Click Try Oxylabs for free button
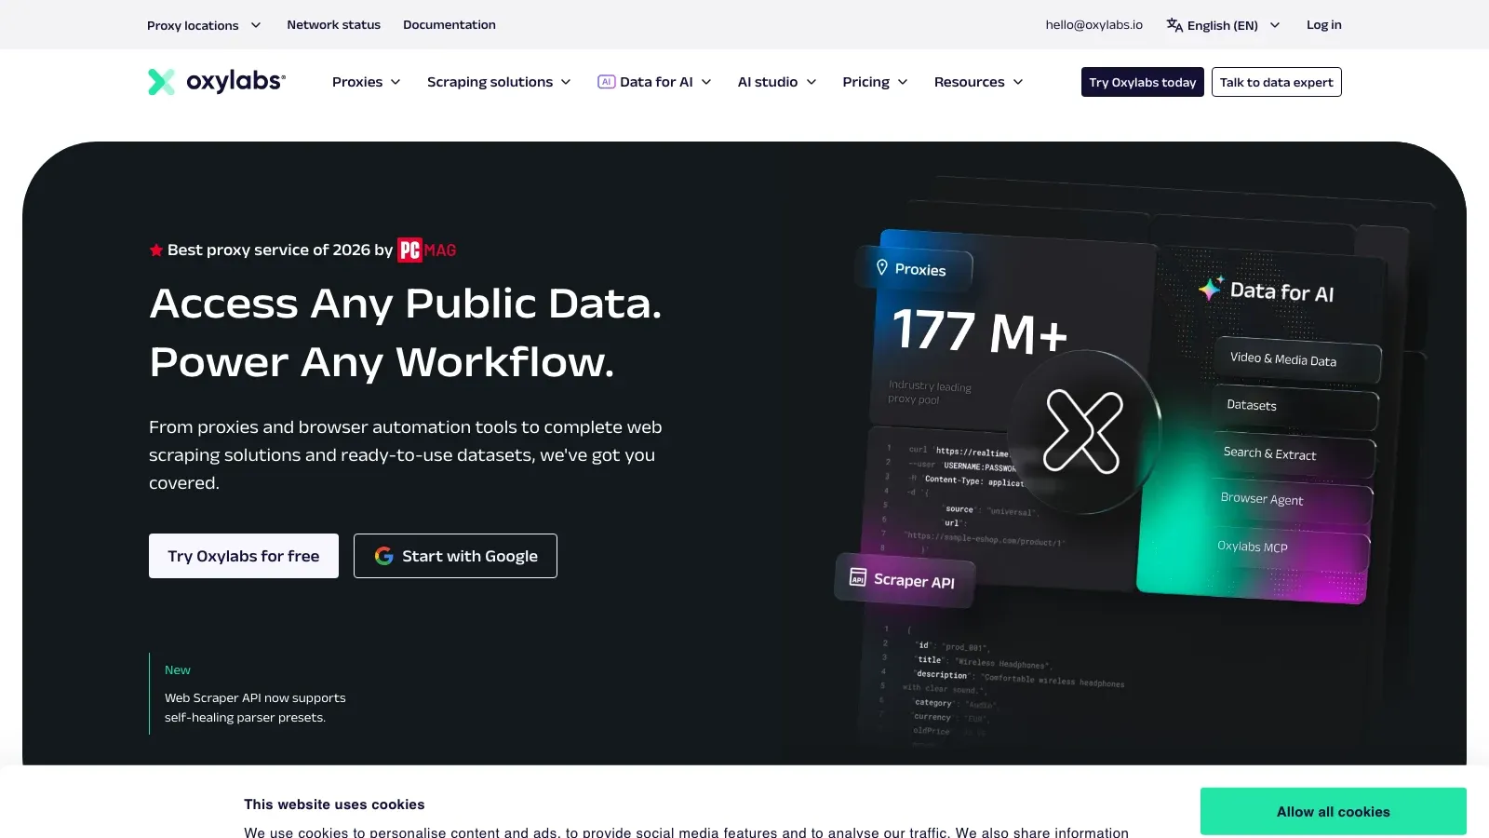 (244, 556)
